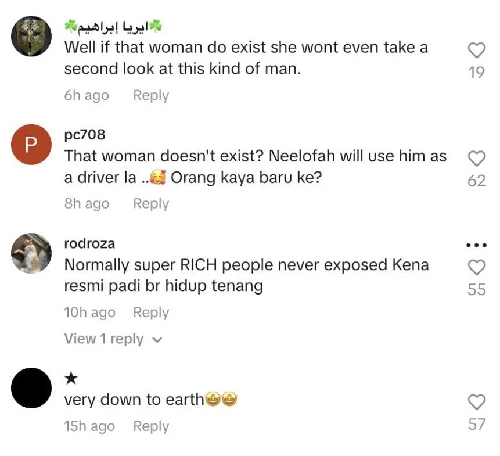This screenshot has height=456, width=500.
Task: Open the black circle profile avatar
Action: pos(31,387)
